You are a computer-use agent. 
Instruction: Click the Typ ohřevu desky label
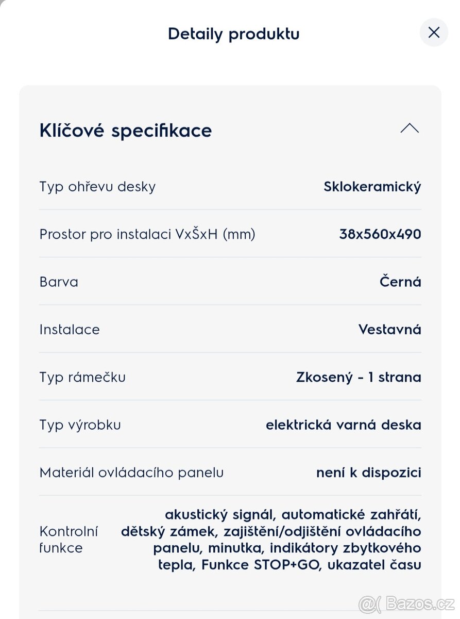click(x=97, y=187)
